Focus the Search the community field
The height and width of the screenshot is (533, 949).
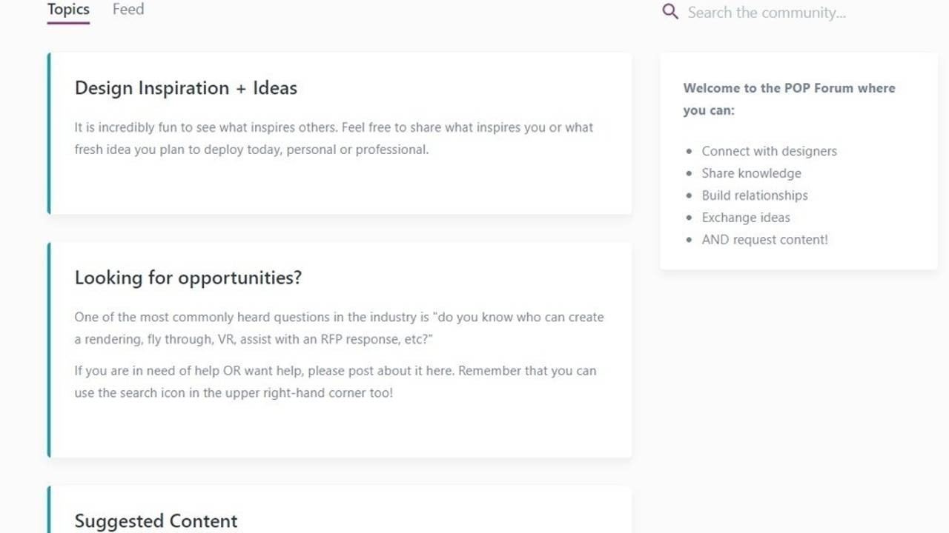click(767, 13)
